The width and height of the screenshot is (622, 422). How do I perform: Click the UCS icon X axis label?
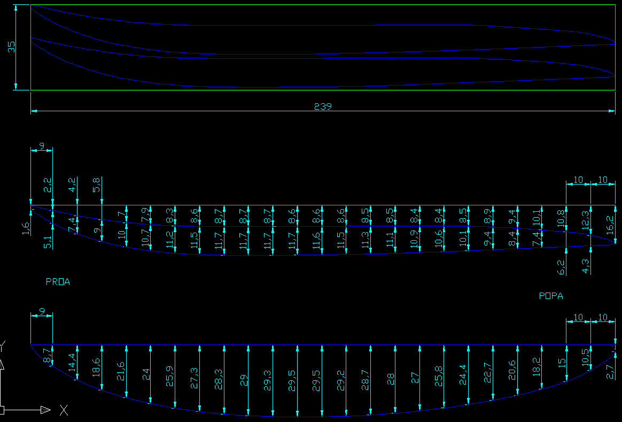point(64,410)
